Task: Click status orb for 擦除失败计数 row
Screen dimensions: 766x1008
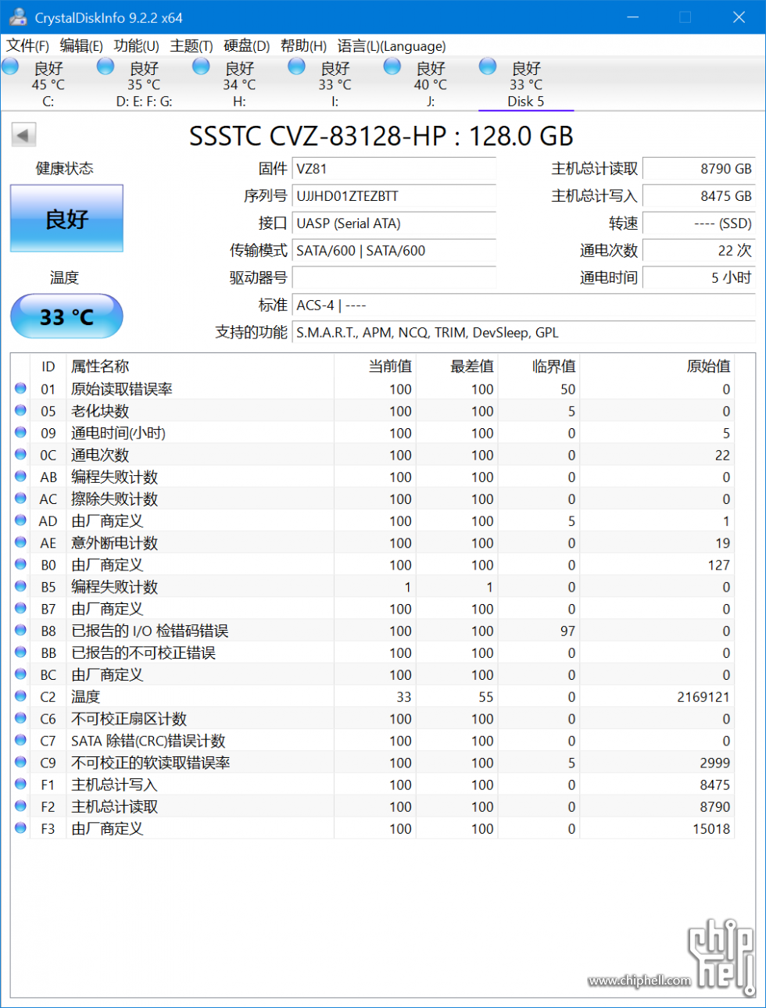Action: coord(20,498)
